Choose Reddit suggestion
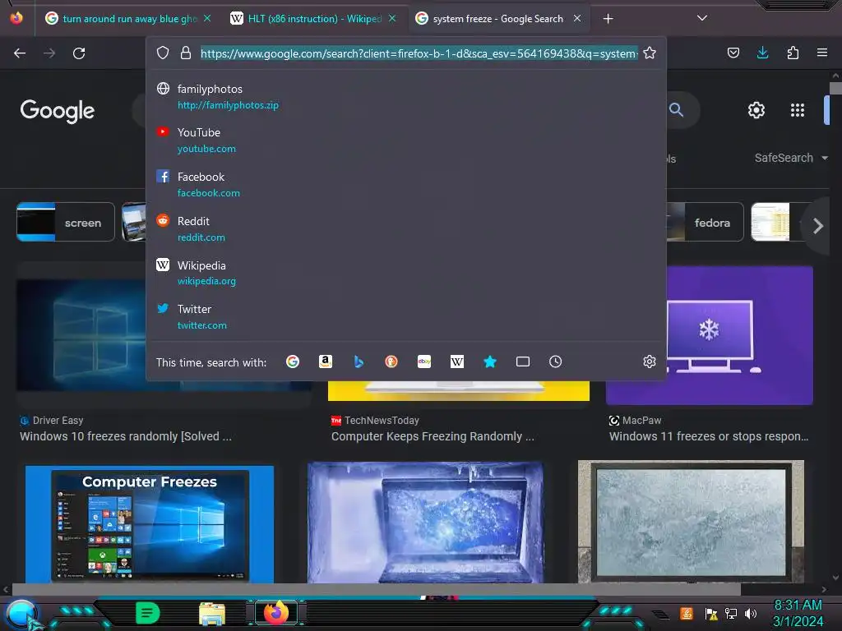The width and height of the screenshot is (842, 631). tap(406, 229)
